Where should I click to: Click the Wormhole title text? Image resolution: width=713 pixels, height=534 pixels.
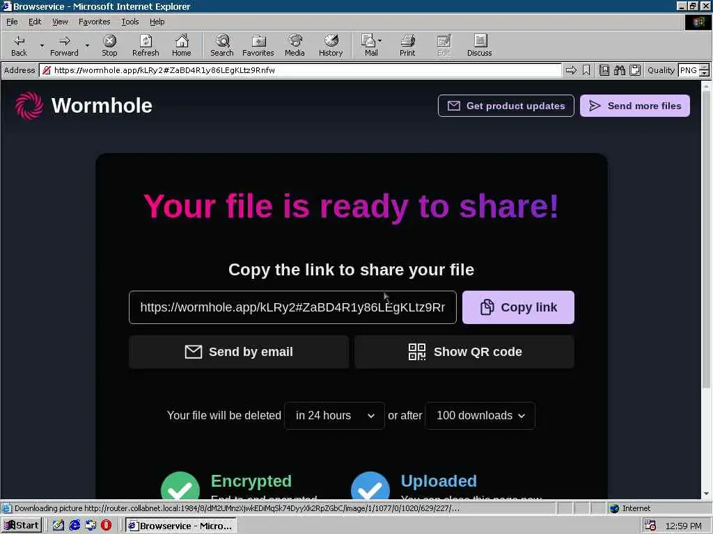[102, 106]
